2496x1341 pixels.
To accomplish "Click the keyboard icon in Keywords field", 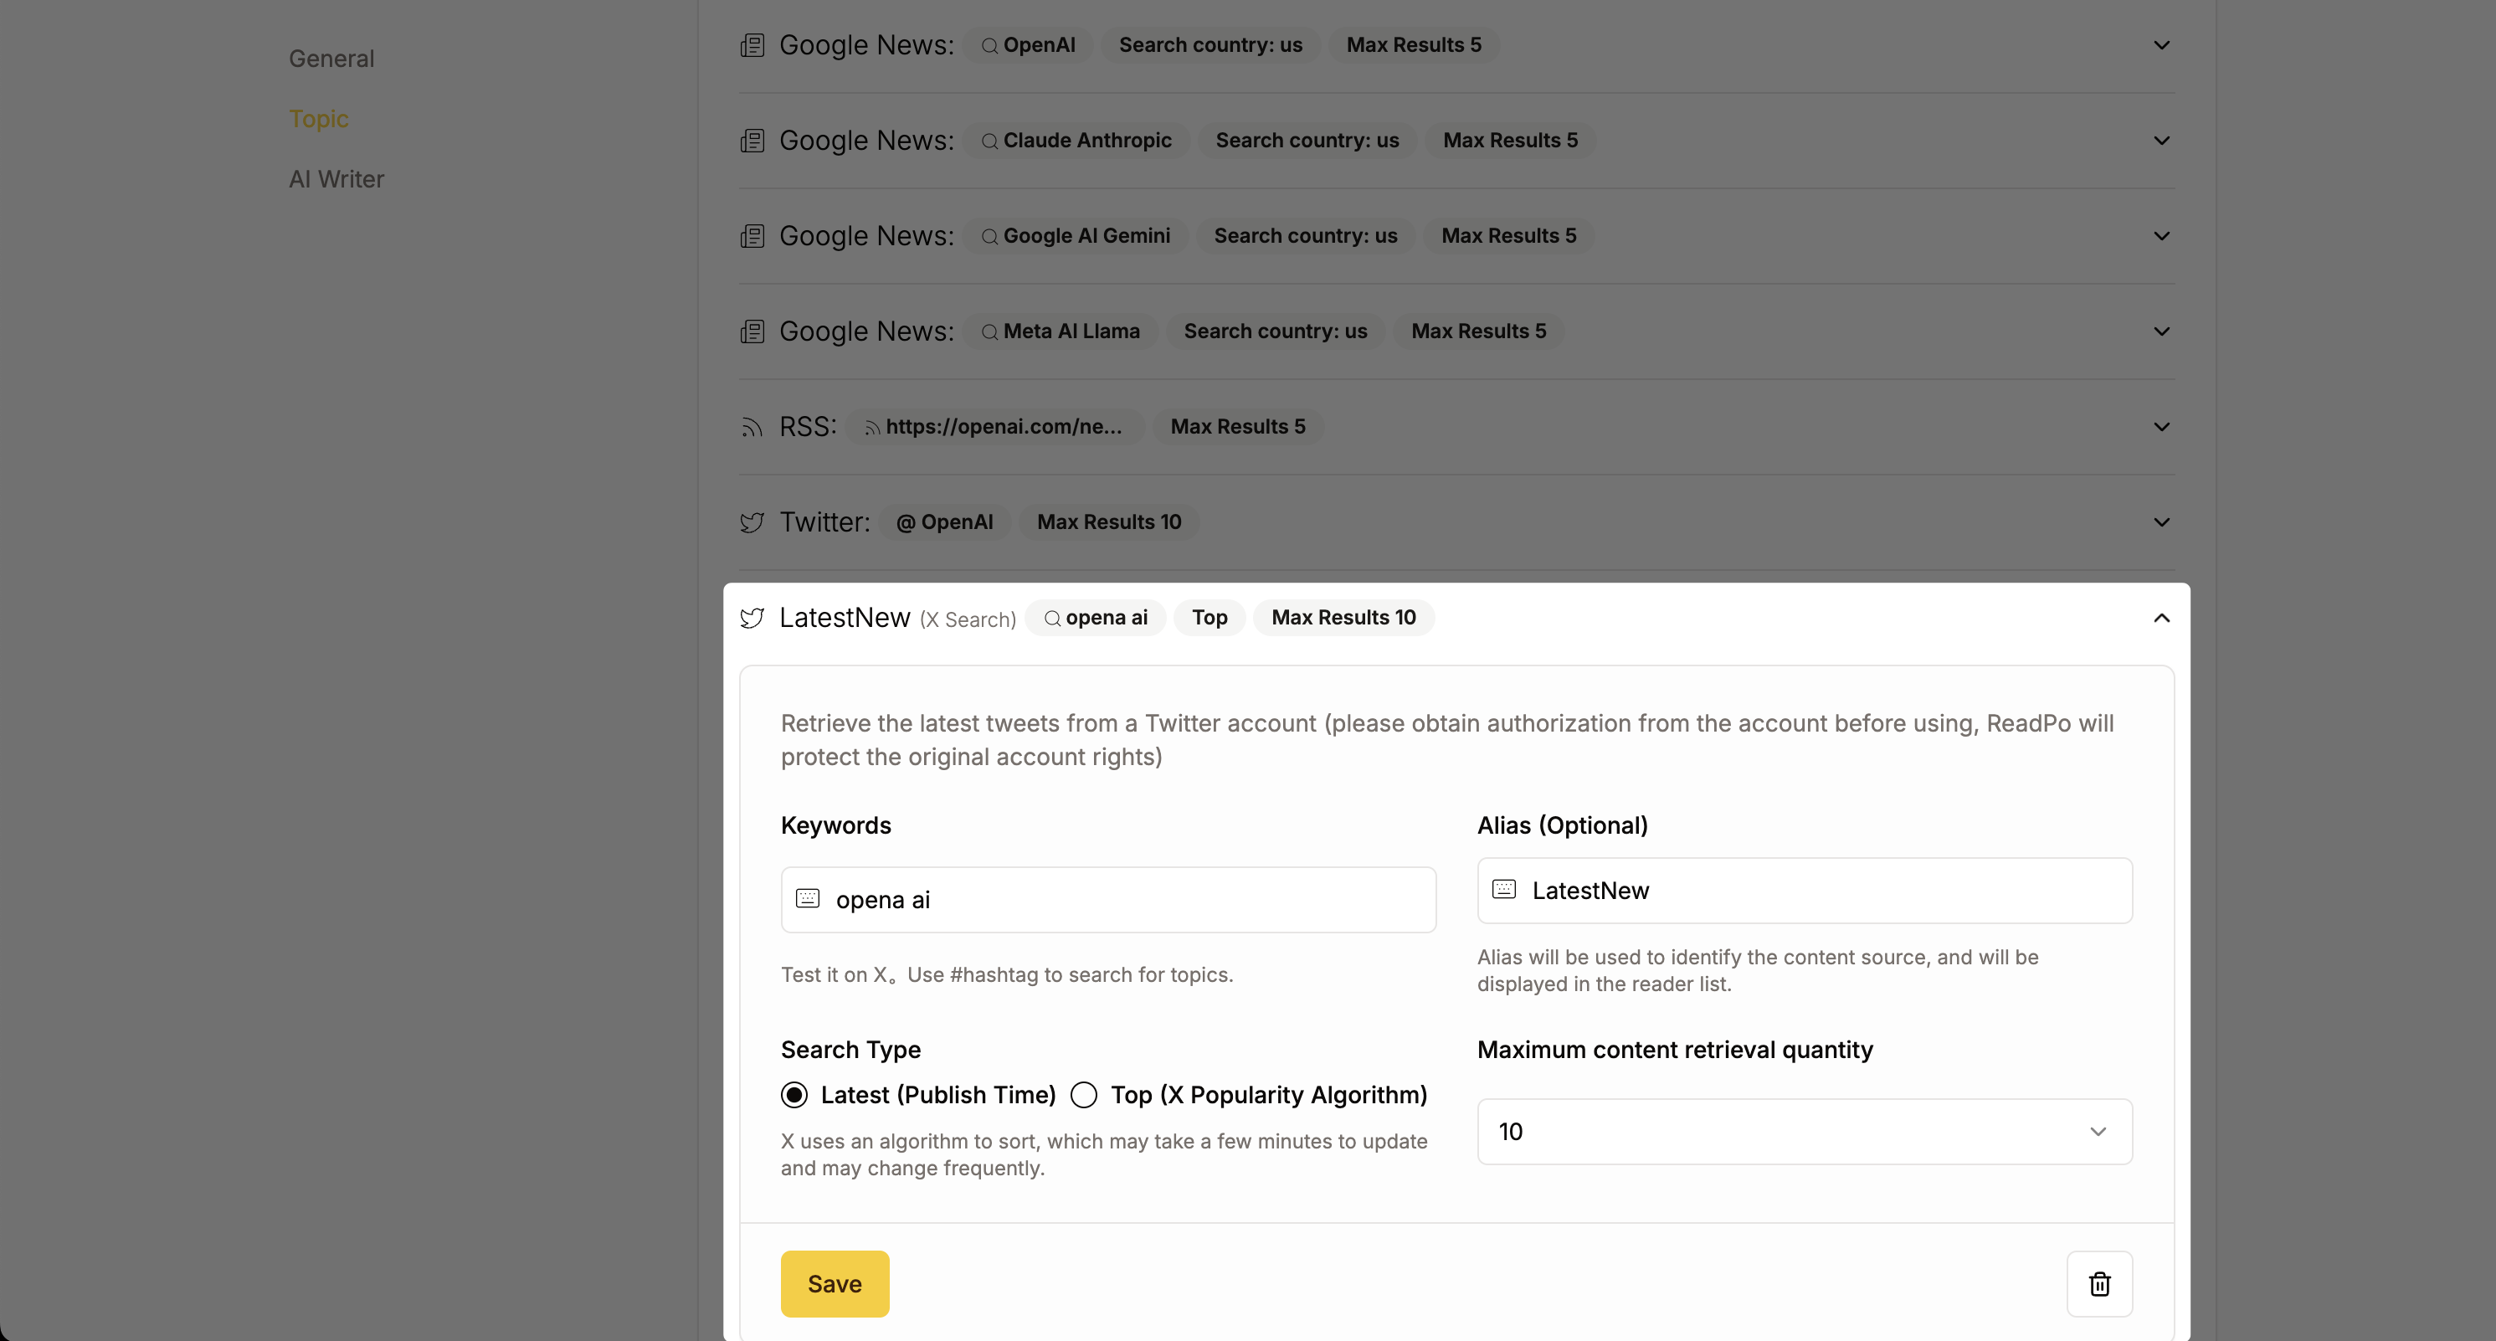I will click(807, 898).
